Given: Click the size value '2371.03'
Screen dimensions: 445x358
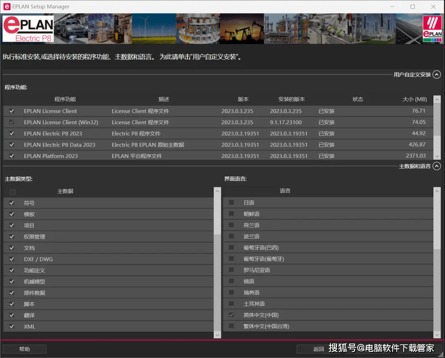Looking at the screenshot, I should click(x=416, y=156).
